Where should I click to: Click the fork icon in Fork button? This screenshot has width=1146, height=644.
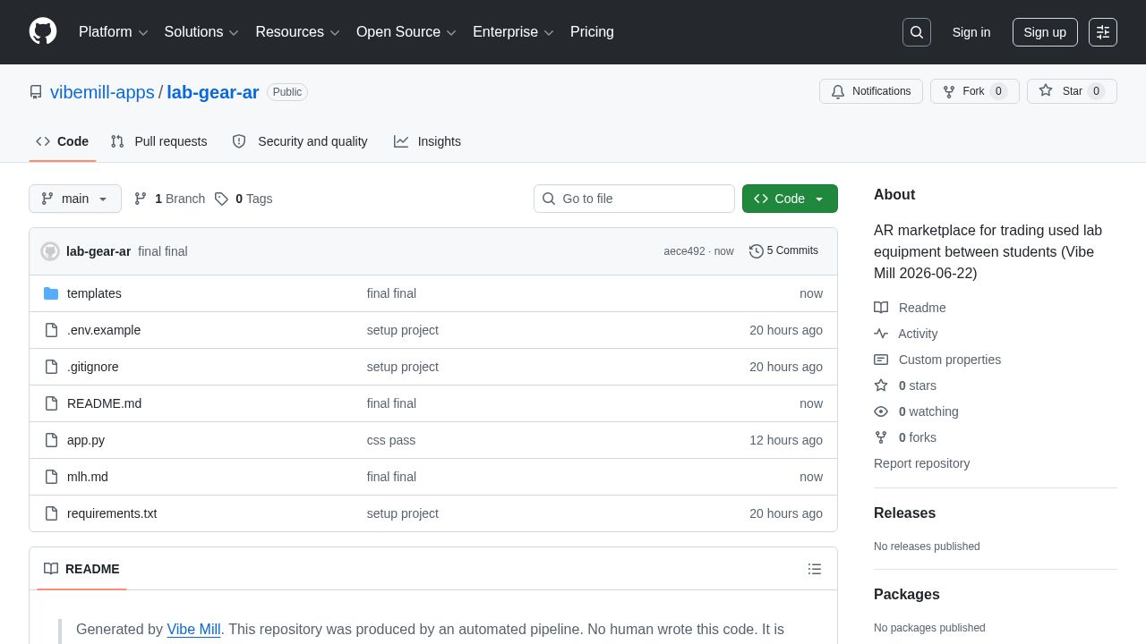point(949,91)
